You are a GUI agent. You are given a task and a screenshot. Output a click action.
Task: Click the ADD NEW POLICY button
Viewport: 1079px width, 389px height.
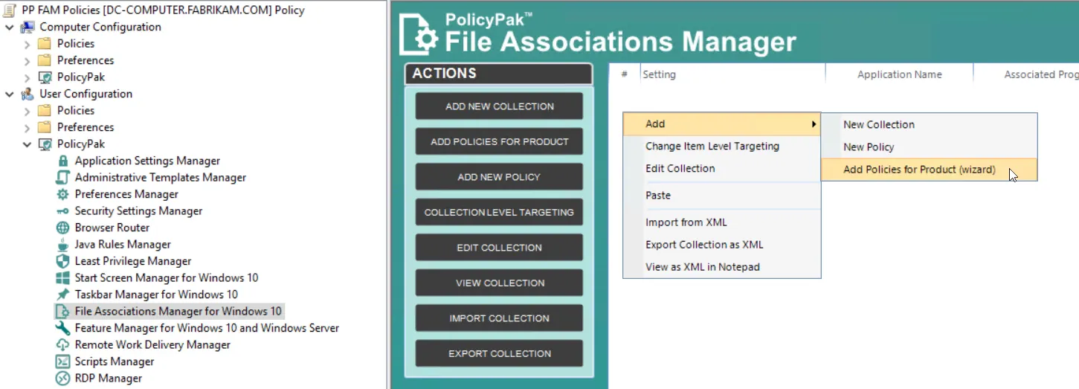click(x=499, y=177)
